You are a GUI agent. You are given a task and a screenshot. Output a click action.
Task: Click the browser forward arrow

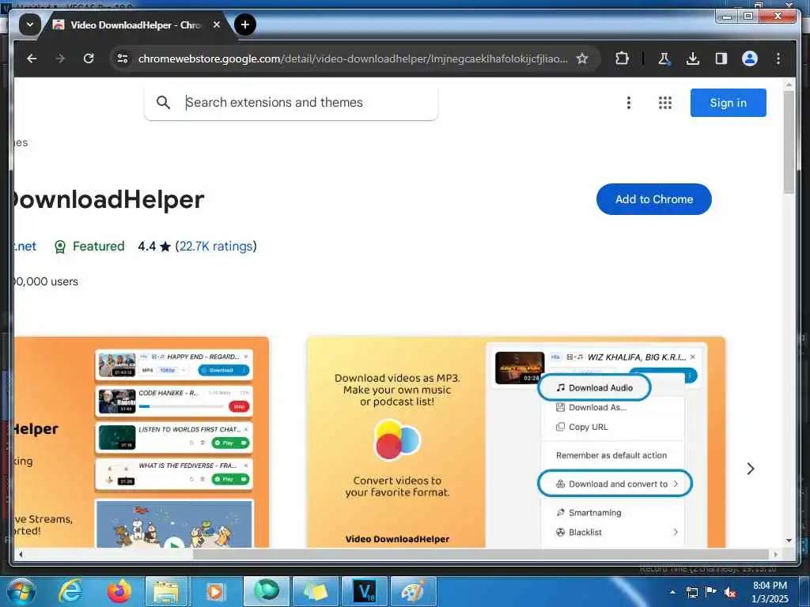point(60,58)
